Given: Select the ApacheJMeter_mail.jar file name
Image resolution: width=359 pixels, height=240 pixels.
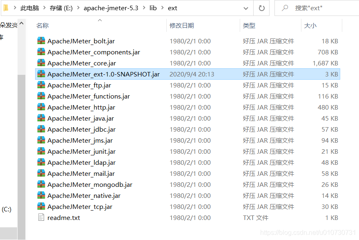Looking at the screenshot, I should coord(81,173).
